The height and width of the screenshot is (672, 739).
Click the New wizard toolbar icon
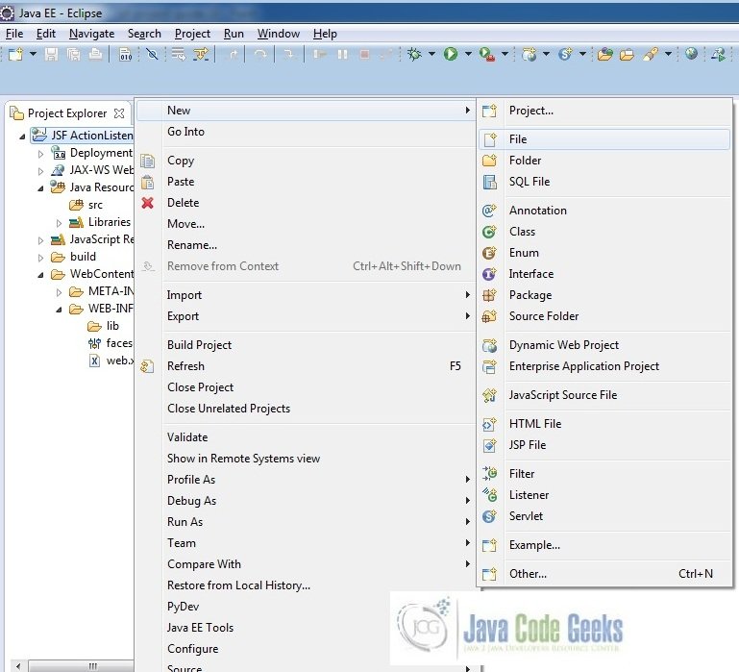15,54
